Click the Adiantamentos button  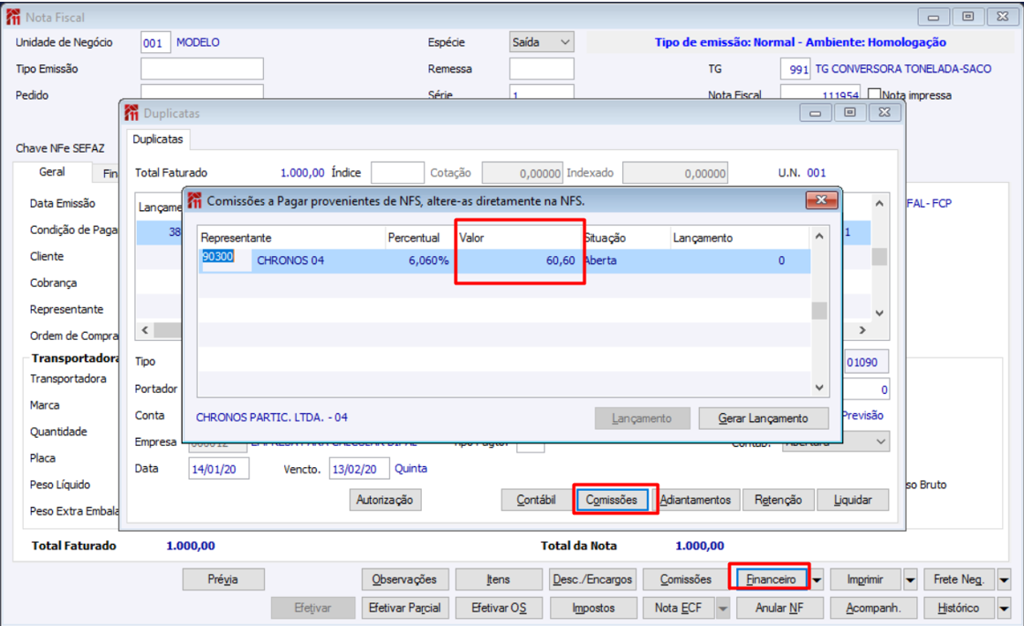(x=695, y=500)
